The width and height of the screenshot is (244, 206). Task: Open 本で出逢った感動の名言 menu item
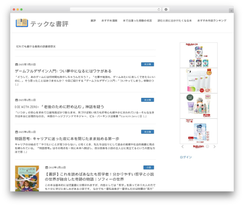137,20
